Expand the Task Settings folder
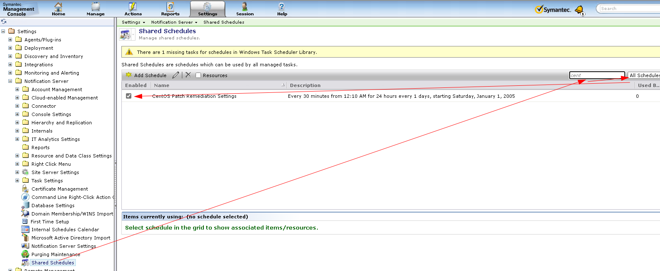The width and height of the screenshot is (660, 271). coord(17,181)
